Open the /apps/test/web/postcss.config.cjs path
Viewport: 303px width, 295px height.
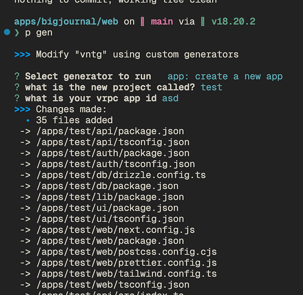(126, 252)
